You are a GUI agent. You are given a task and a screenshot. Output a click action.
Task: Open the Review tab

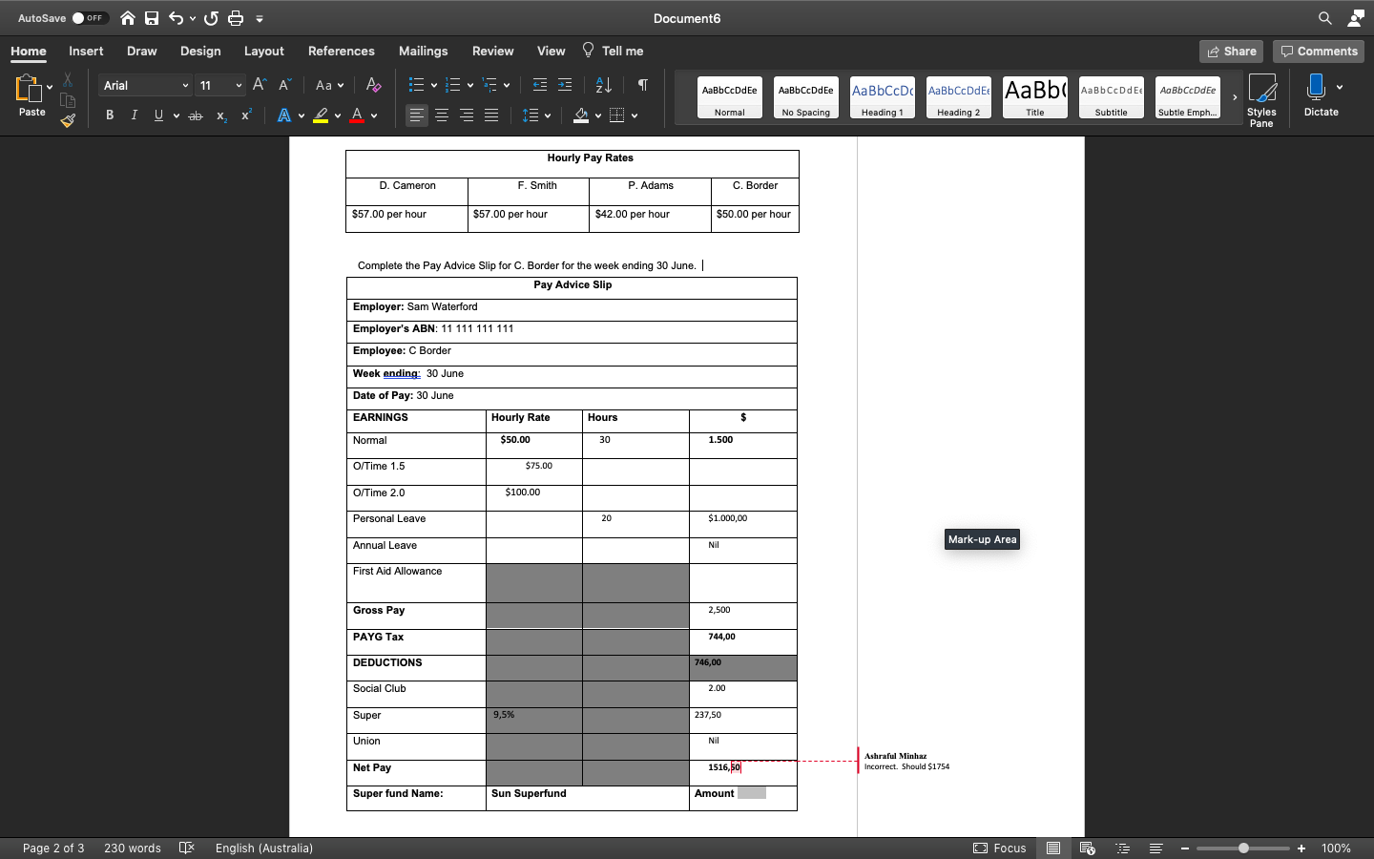coord(492,51)
